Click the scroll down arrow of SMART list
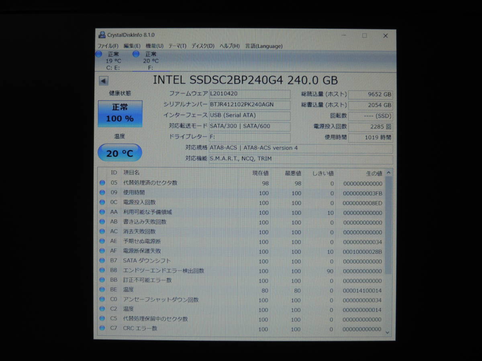This screenshot has height=361, width=482. coord(388,332)
